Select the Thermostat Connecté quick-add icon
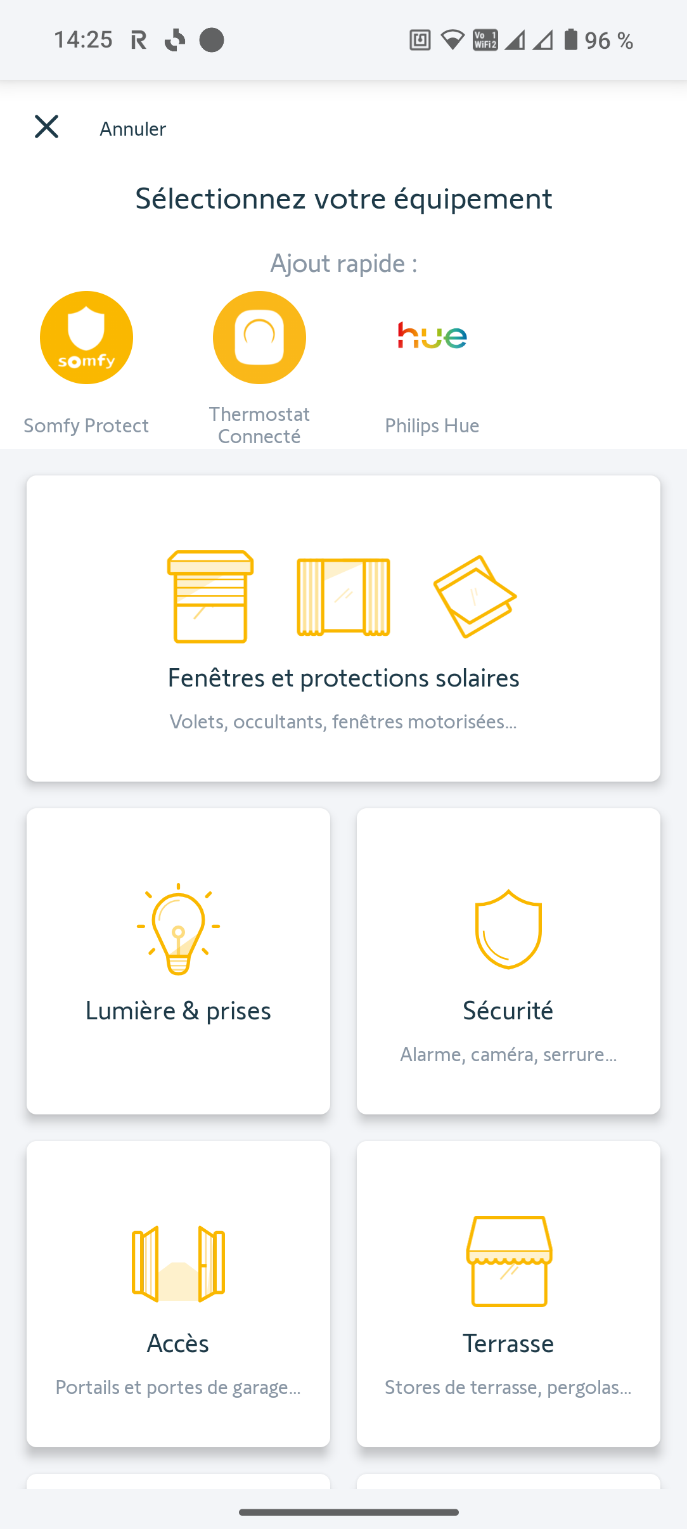 259,337
